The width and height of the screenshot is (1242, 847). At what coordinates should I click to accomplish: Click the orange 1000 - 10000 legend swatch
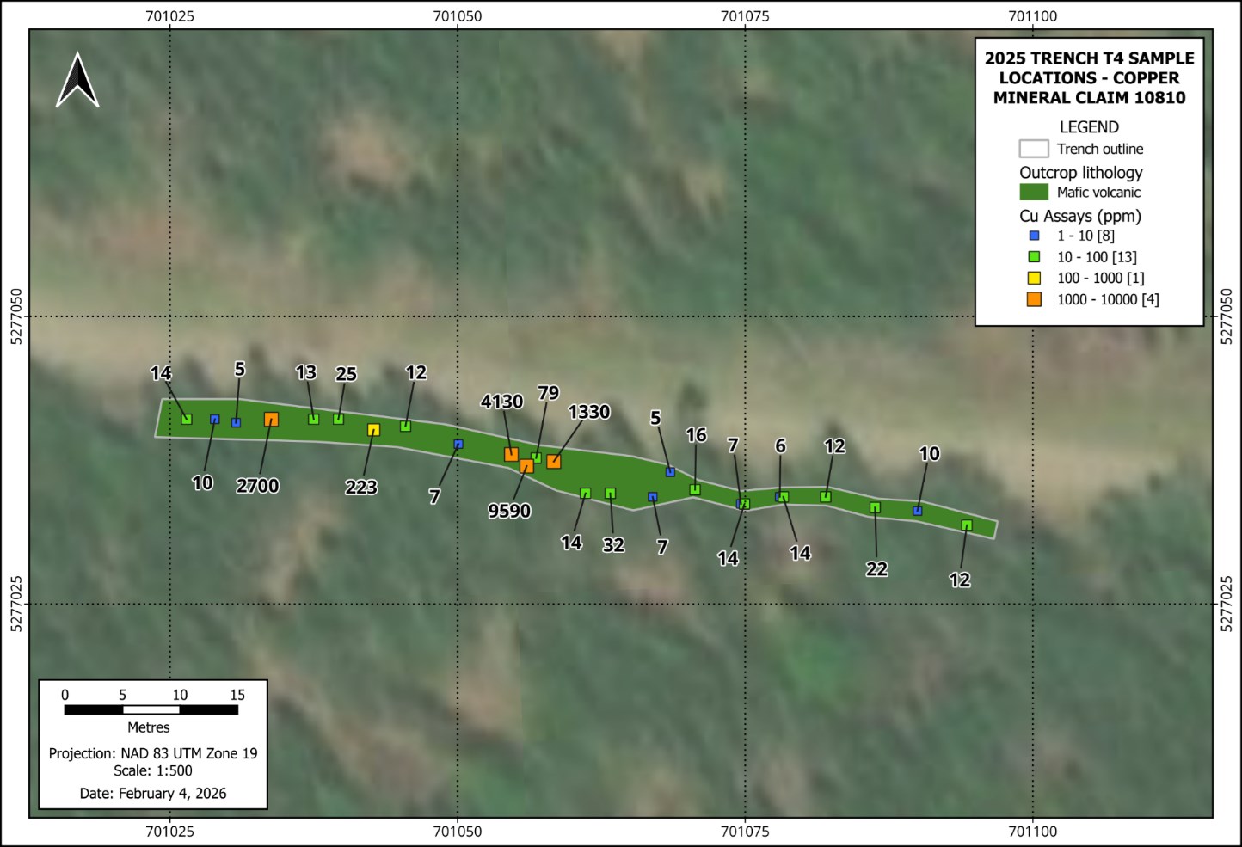(x=1035, y=299)
